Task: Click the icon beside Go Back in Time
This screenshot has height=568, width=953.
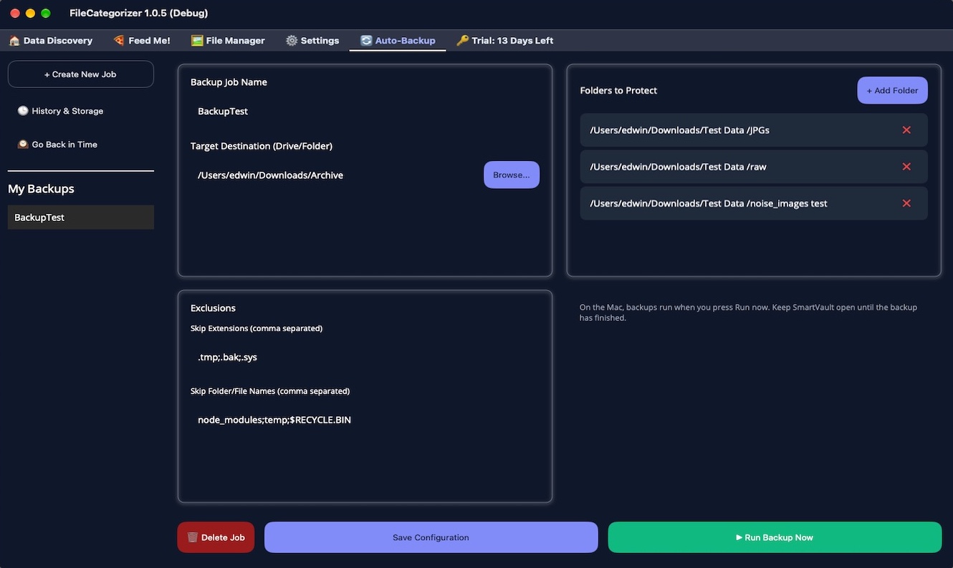Action: 23,145
